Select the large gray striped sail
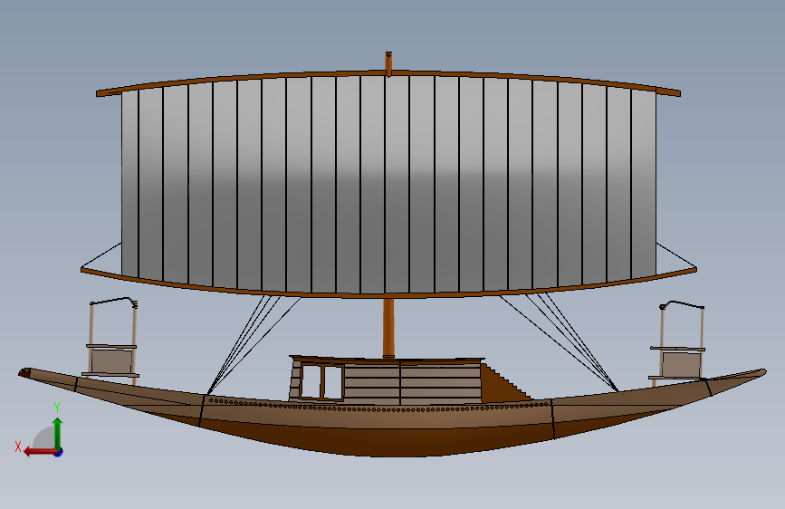This screenshot has width=785, height=509. coord(388,186)
